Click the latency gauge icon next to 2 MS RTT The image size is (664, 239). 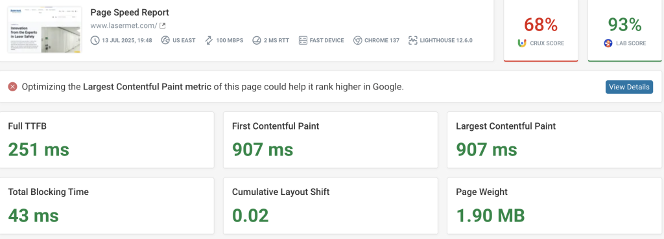click(256, 41)
